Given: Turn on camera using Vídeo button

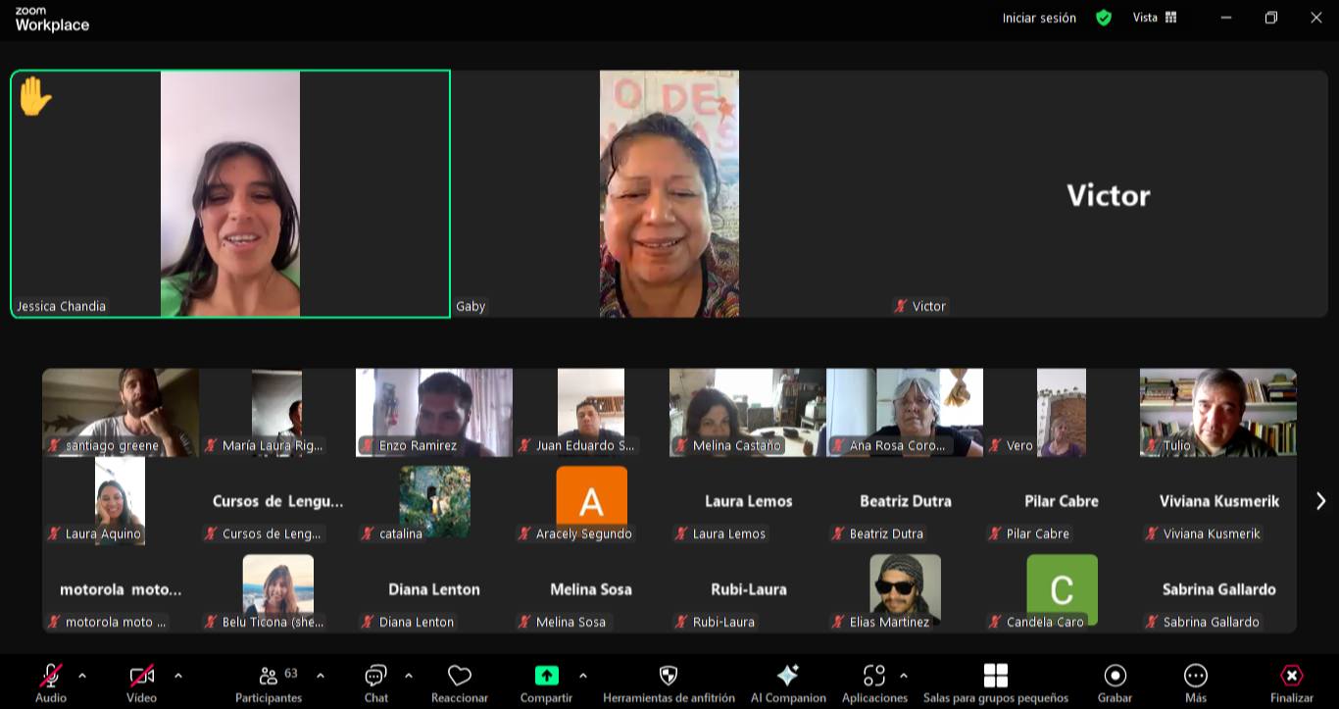Looking at the screenshot, I should (x=141, y=676).
